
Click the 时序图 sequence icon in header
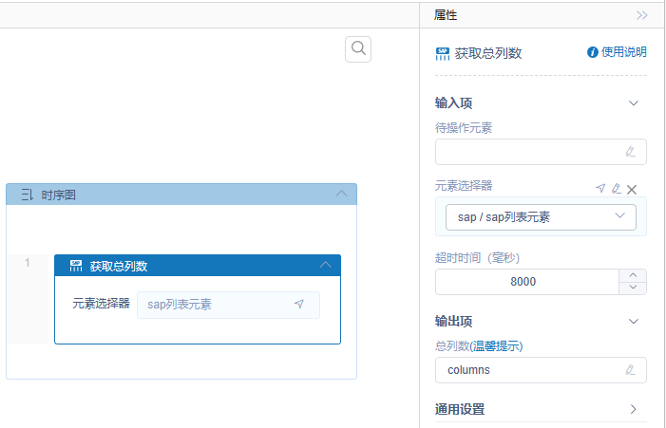click(x=27, y=195)
